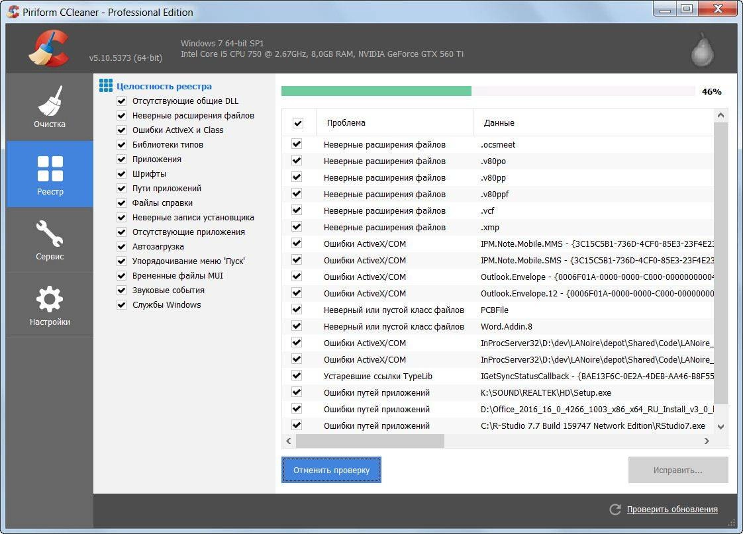This screenshot has height=534, width=743.
Task: Click the Временные файлы MUI label
Action: (177, 275)
